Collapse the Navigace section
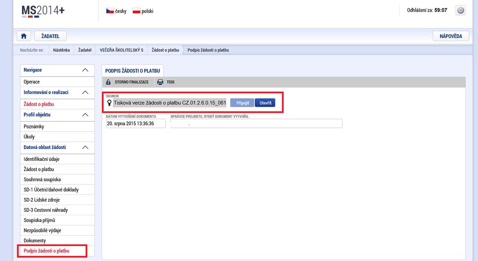Viewport: 478px width, 261px height. coord(85,70)
